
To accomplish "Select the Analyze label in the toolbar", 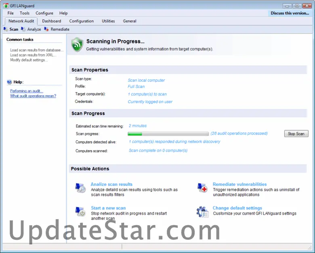I will [x=34, y=29].
